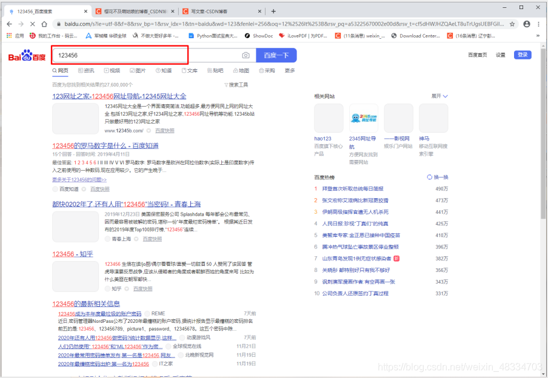Open a new tab with plus button

[x=273, y=11]
